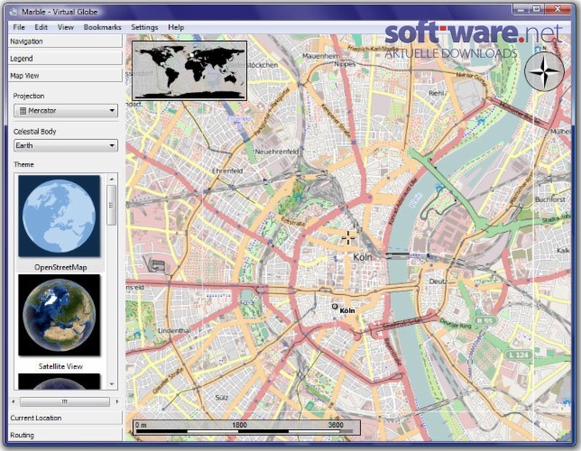This screenshot has height=451, width=581.
Task: Open the Projection dropdown showing Mercator
Action: point(66,110)
